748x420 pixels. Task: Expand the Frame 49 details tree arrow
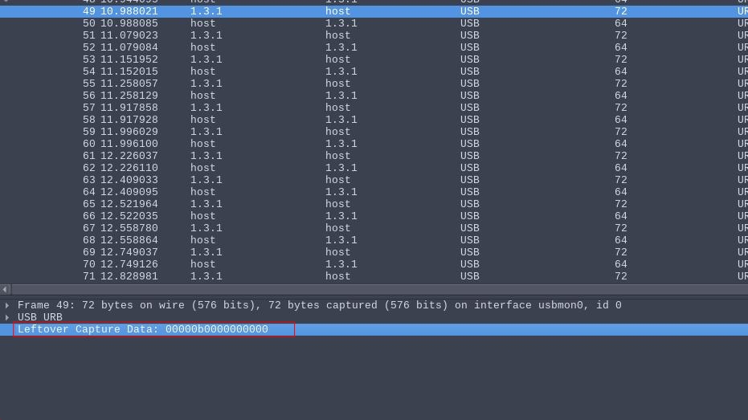[7, 305]
